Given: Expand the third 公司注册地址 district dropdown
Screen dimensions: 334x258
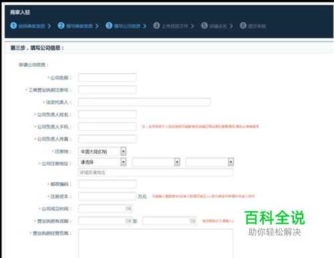Looking at the screenshot, I should 231,162.
